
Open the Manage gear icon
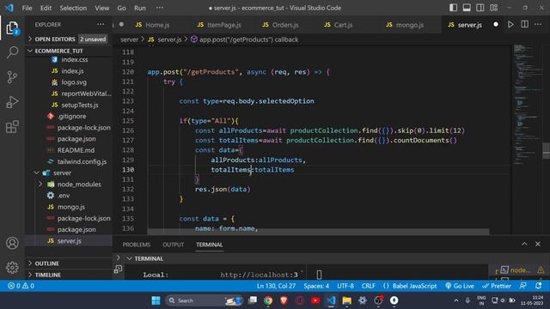click(12, 268)
